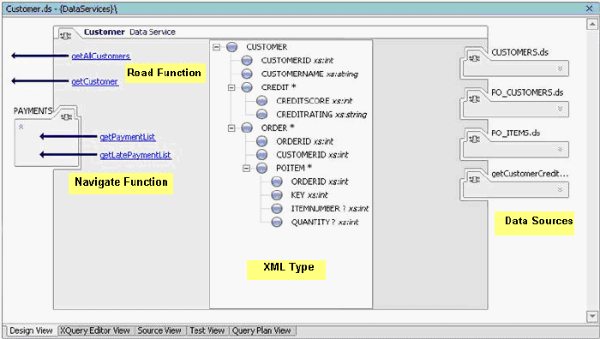This screenshot has width=600, height=339.
Task: Click the QUANTITY element icon
Action: [x=277, y=222]
